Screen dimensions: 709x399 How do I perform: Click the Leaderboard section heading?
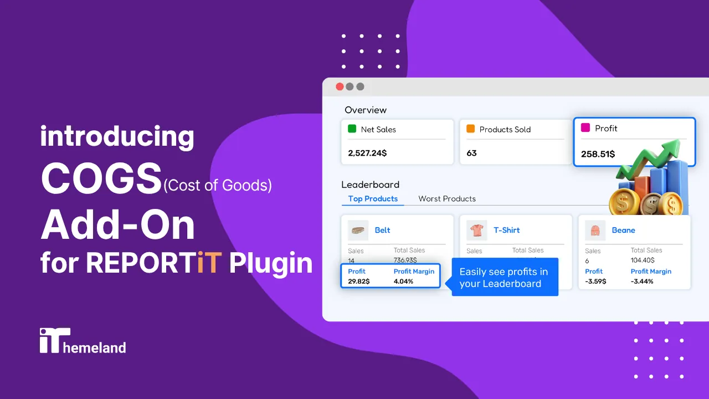click(370, 185)
